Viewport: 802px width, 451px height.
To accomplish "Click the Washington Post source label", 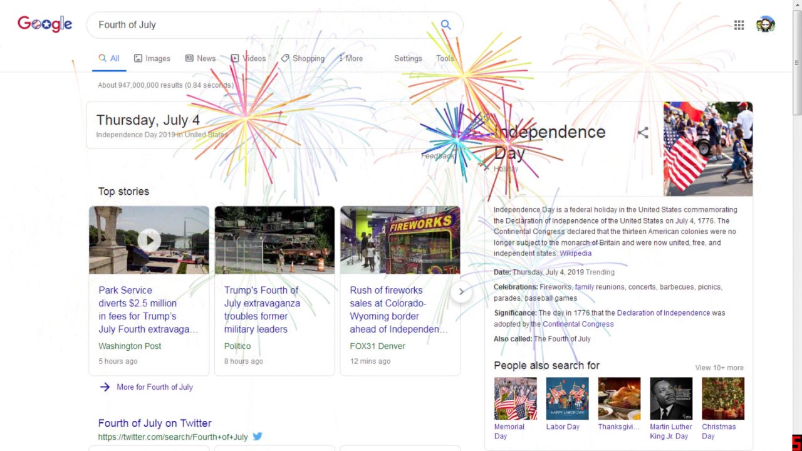I will [x=130, y=346].
